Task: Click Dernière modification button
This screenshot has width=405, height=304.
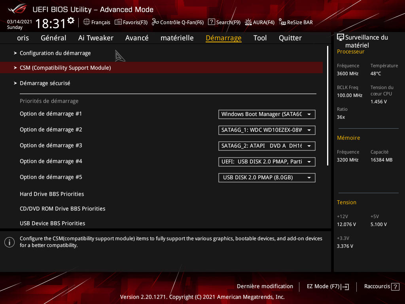Action: (x=265, y=287)
